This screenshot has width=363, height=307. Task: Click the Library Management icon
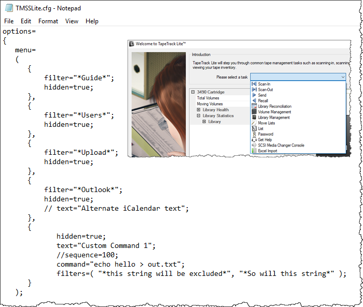pyautogui.click(x=254, y=117)
